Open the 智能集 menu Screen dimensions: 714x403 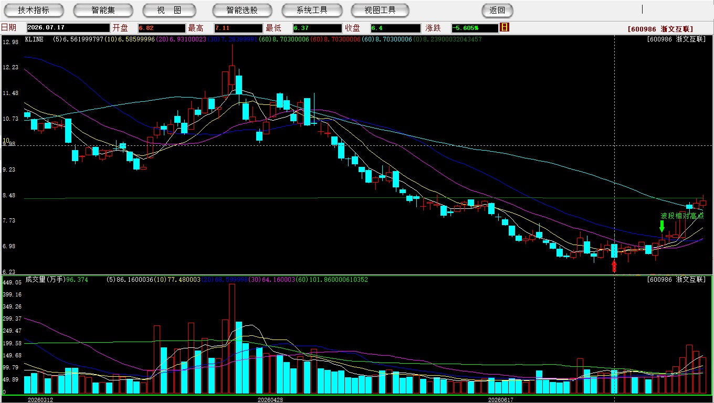103,10
